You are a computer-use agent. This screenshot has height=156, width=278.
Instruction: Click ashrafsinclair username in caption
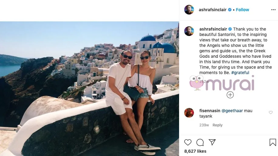coord(213,29)
